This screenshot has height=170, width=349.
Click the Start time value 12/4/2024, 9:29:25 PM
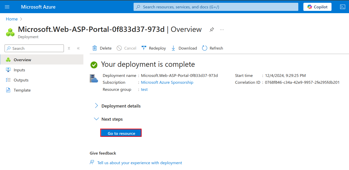(285, 75)
